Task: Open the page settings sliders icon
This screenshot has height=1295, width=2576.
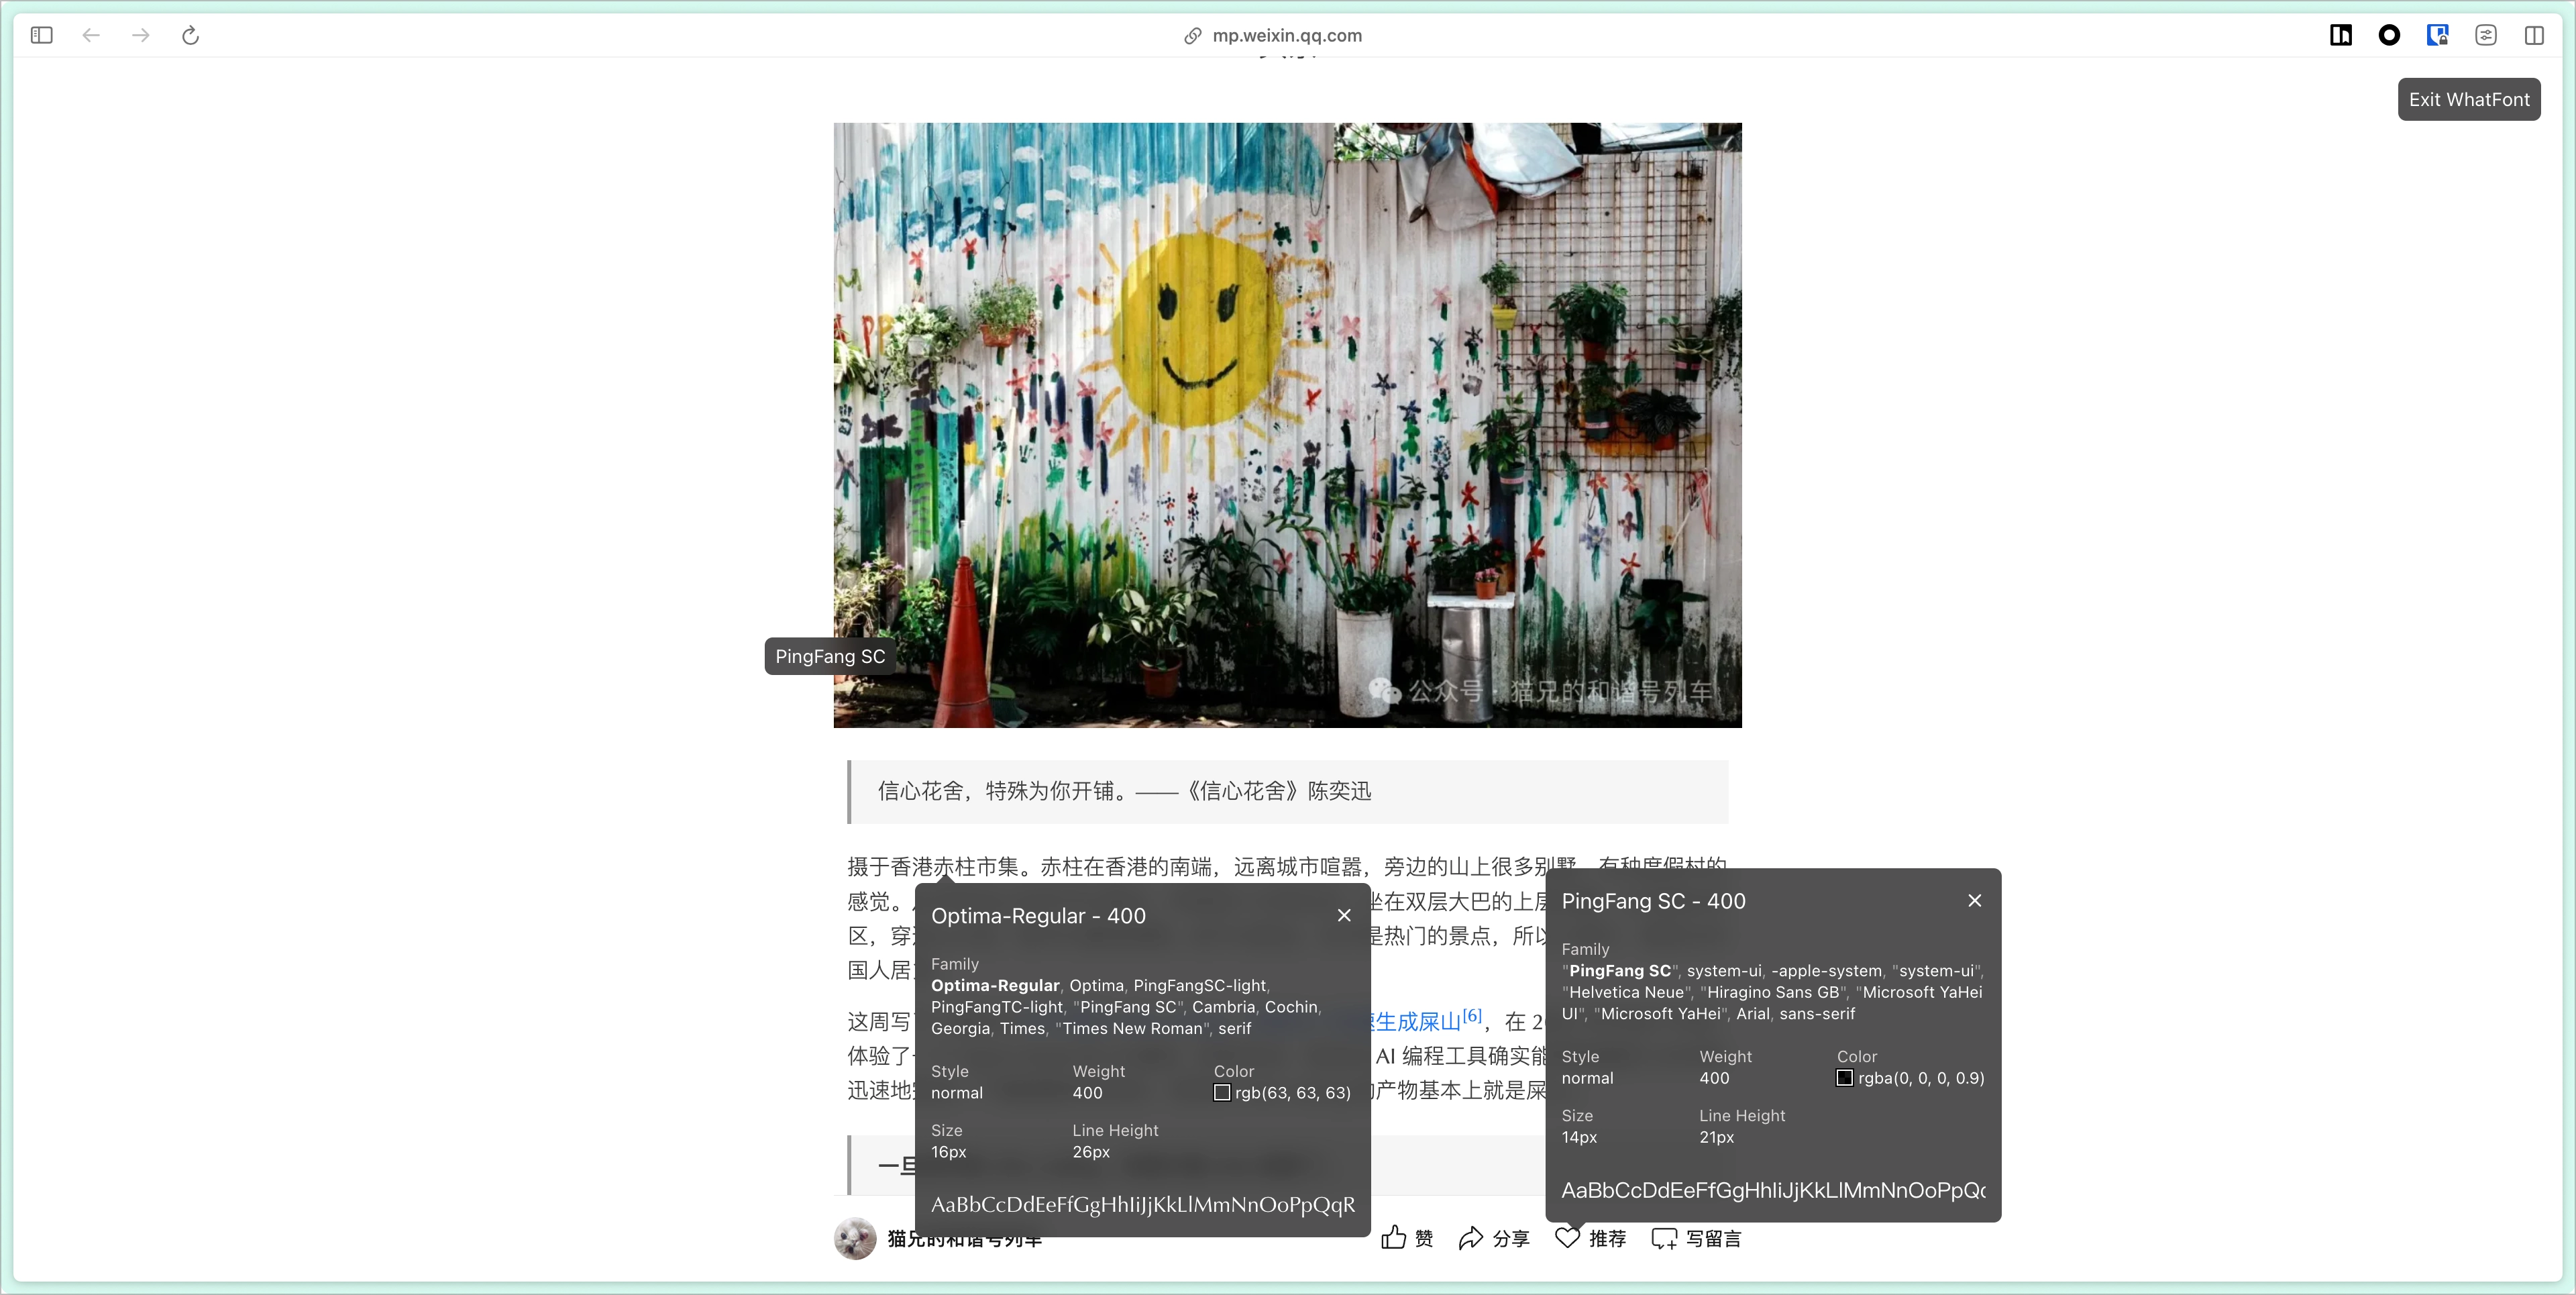Action: click(x=2486, y=35)
